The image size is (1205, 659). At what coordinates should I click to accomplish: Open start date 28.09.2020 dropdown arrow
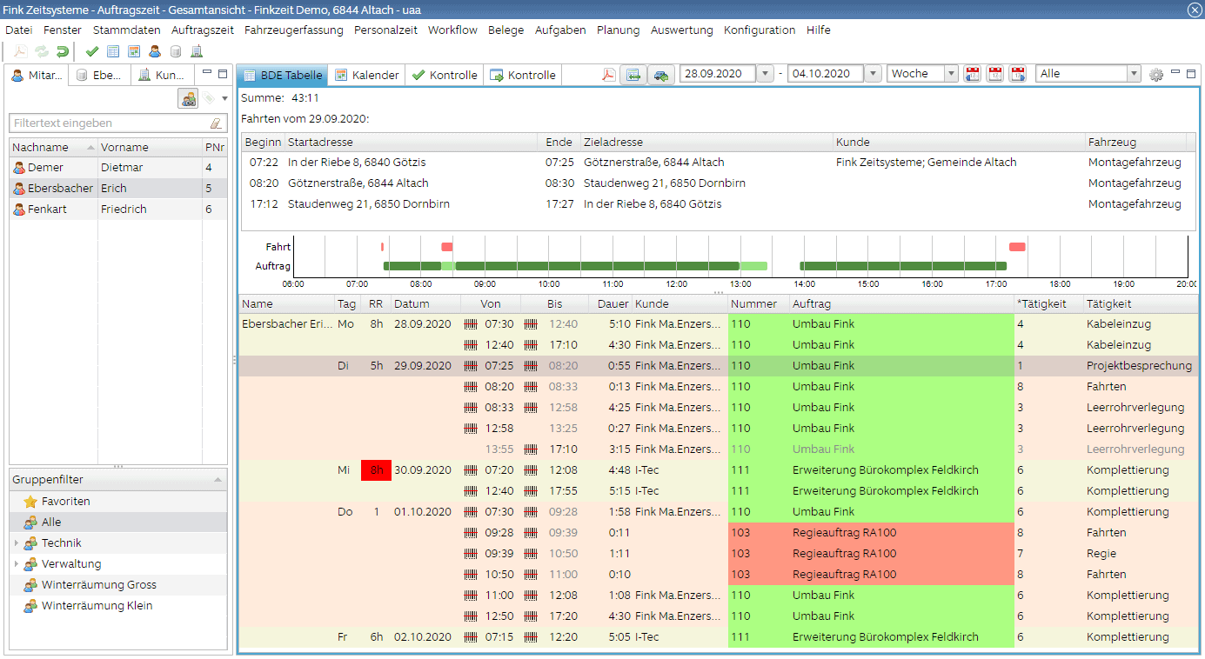click(766, 74)
